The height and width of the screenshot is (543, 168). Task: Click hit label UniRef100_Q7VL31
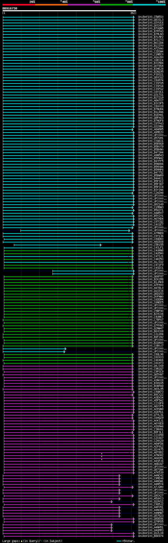click(151, 415)
